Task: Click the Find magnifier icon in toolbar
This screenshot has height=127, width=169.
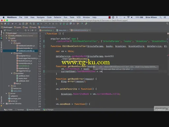Action: click(31, 24)
